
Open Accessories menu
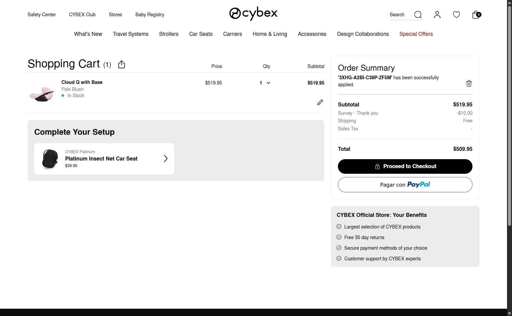pos(312,34)
